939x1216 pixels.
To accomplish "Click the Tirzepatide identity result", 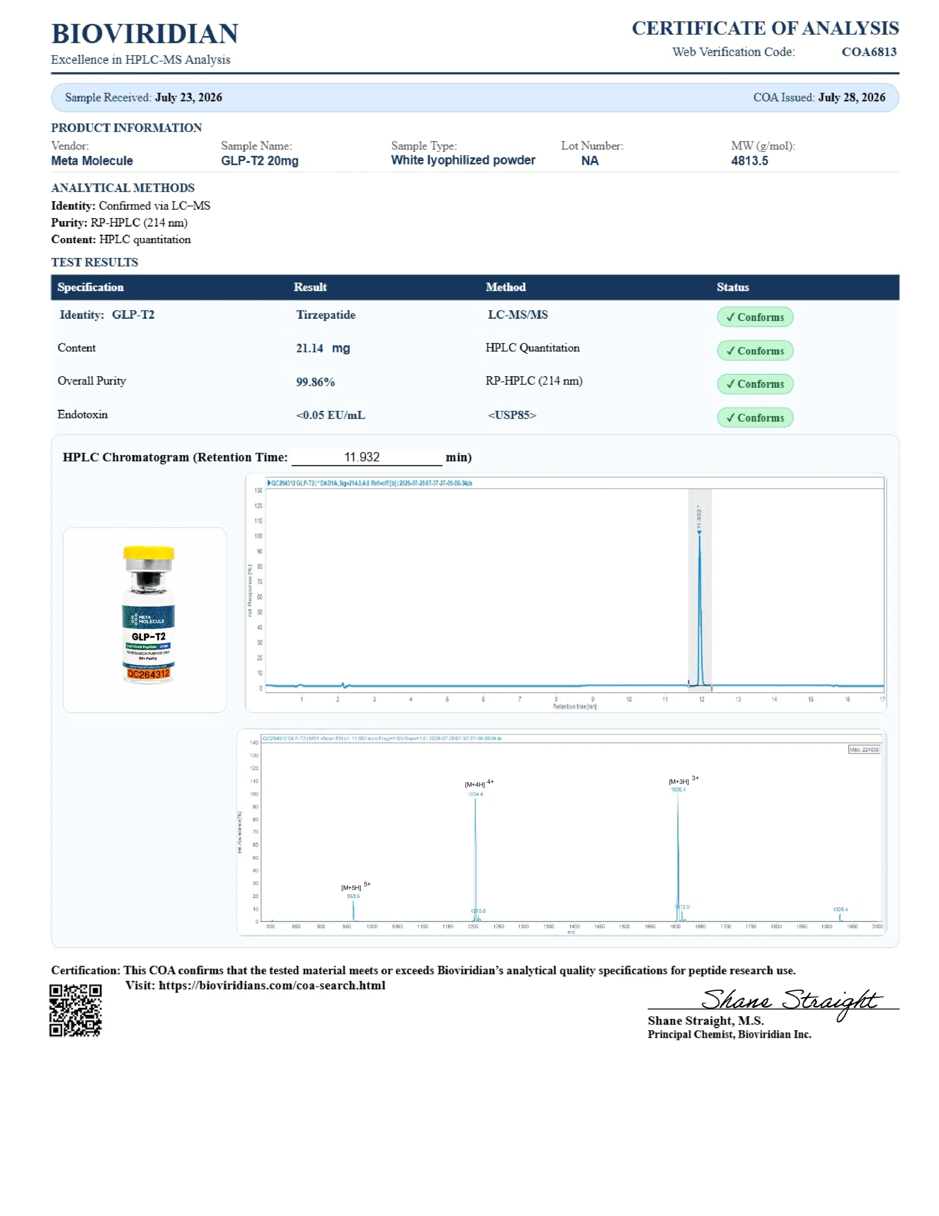I will [x=326, y=314].
